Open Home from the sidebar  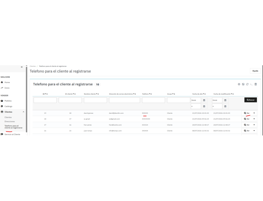[7, 82]
